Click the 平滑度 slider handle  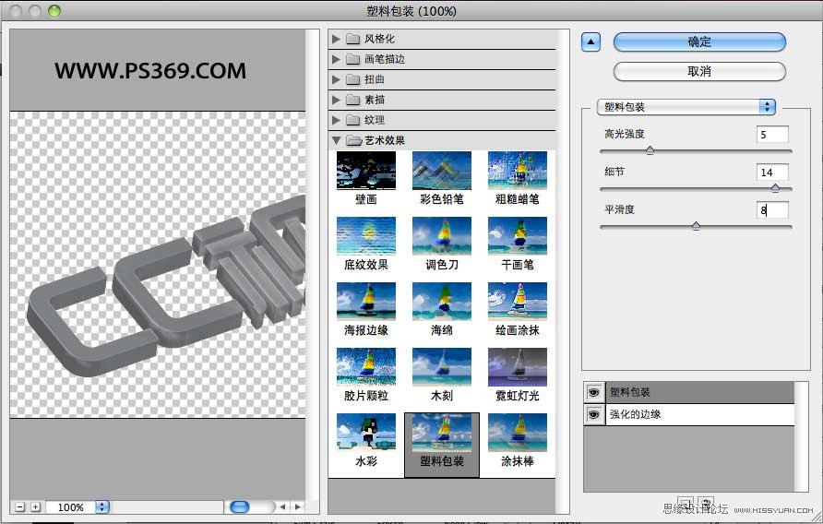pyautogui.click(x=696, y=226)
